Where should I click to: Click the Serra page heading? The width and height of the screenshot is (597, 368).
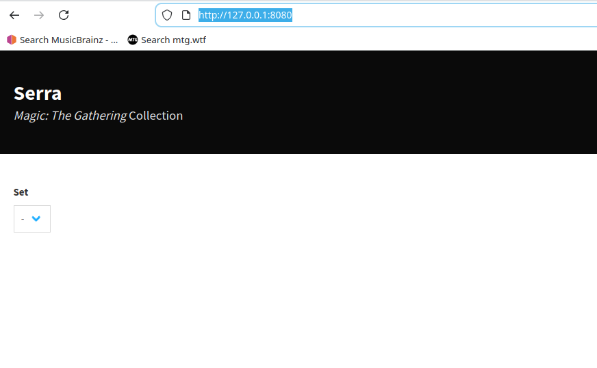[38, 94]
